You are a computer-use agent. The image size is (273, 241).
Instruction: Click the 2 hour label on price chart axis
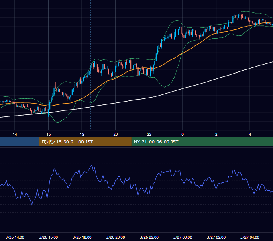point(216,135)
